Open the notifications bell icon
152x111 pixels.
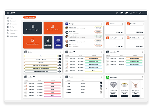[126, 13]
